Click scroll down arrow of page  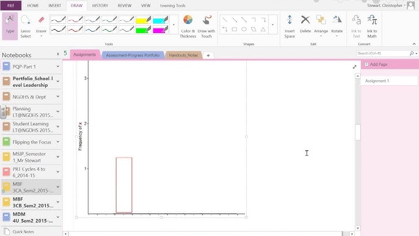pos(358,228)
